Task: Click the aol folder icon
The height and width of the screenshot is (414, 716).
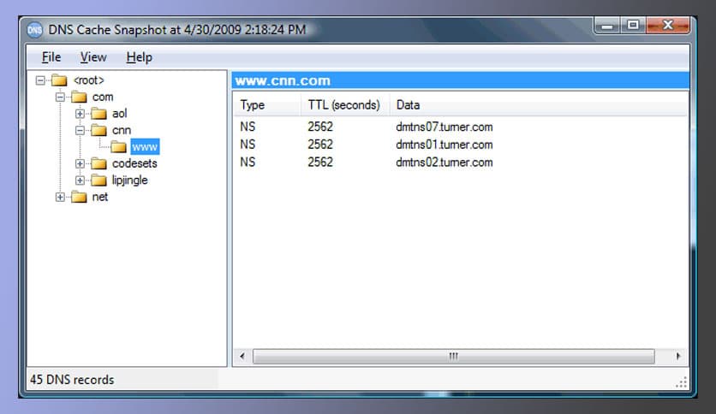Action: pyautogui.click(x=98, y=114)
